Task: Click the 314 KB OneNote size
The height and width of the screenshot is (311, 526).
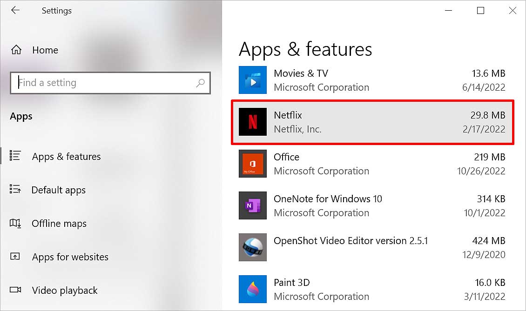Action: pyautogui.click(x=491, y=199)
